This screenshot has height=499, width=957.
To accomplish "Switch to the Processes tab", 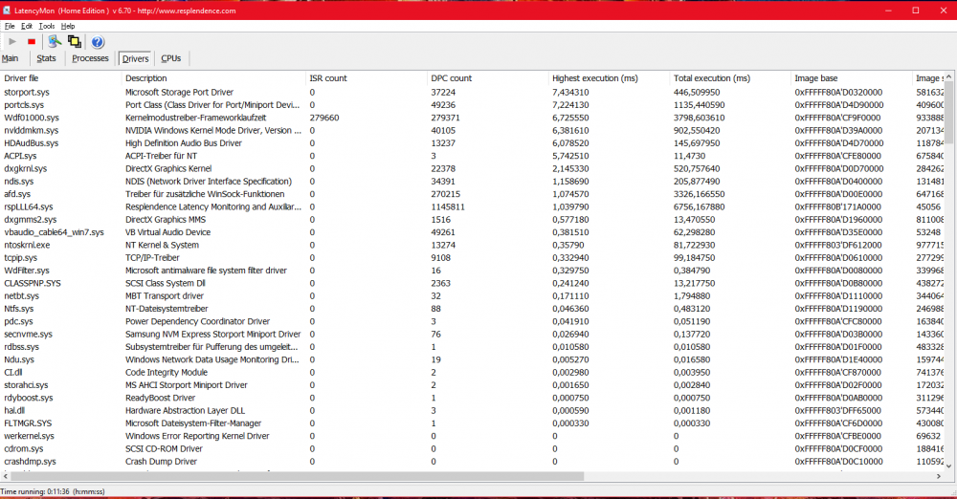I will click(x=90, y=58).
